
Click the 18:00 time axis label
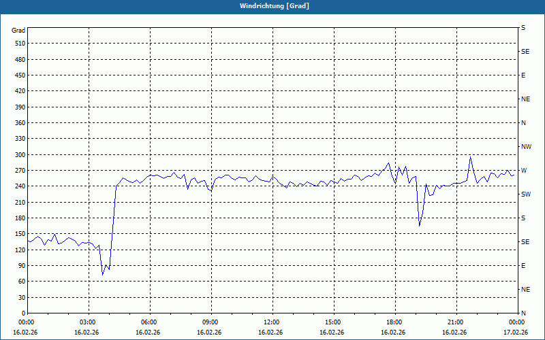[394, 322]
